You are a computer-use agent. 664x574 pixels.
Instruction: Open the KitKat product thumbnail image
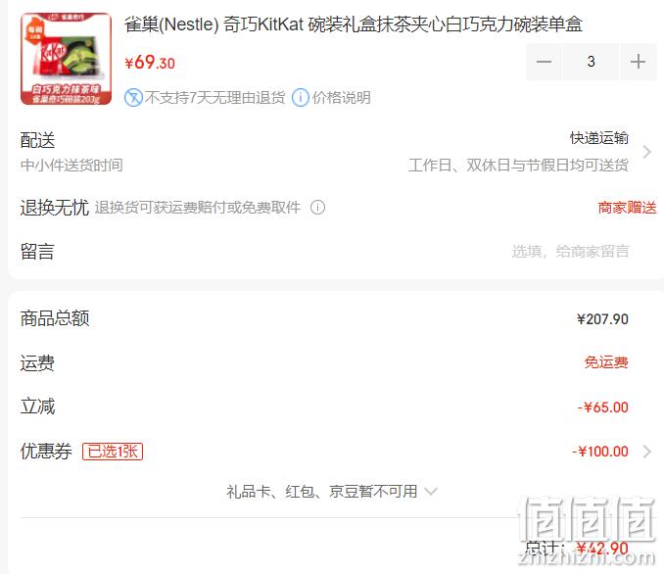coord(66,59)
